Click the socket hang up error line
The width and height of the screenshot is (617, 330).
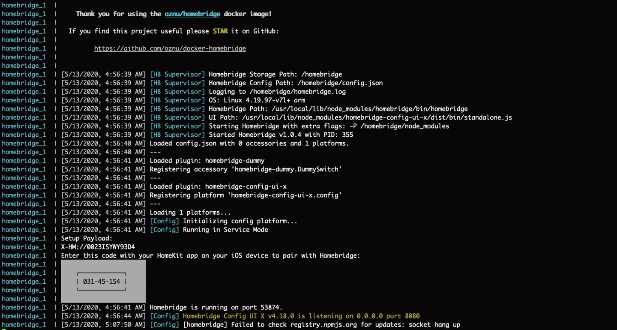click(x=300, y=324)
